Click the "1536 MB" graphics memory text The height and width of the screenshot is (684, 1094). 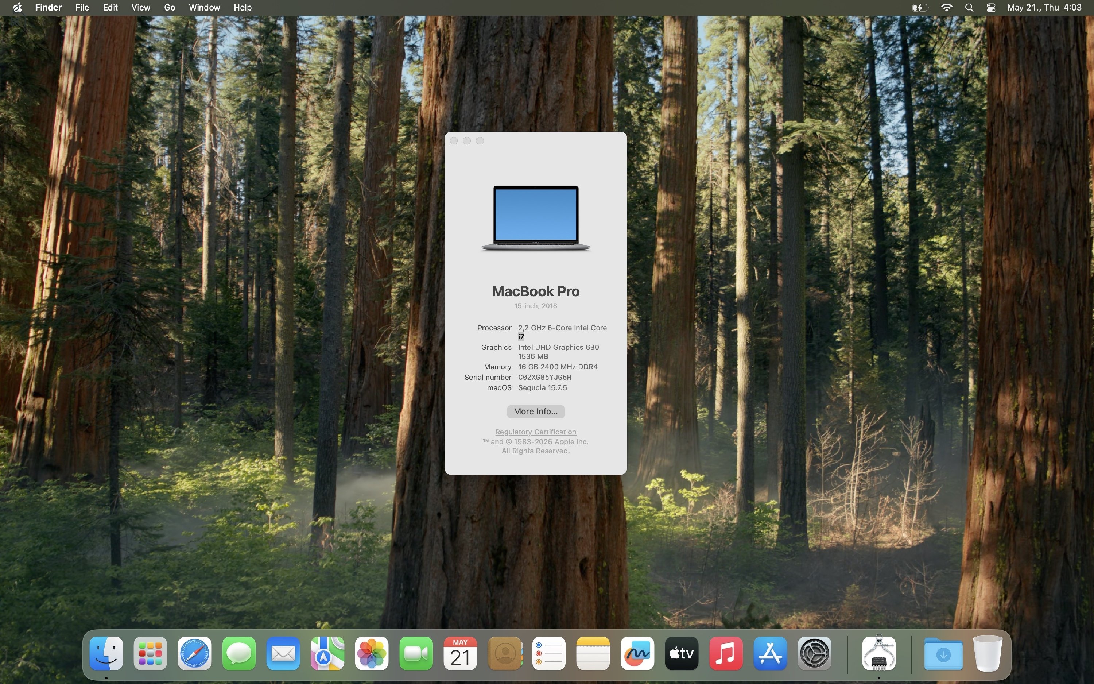pos(533,356)
